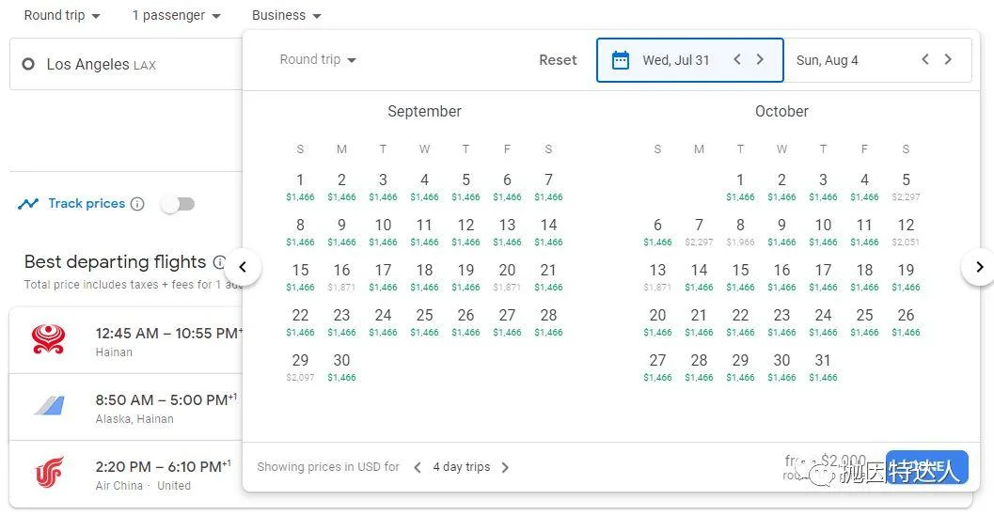Viewport: 994px width, 516px height.
Task: Open the 1 passenger dropdown
Action: [176, 15]
